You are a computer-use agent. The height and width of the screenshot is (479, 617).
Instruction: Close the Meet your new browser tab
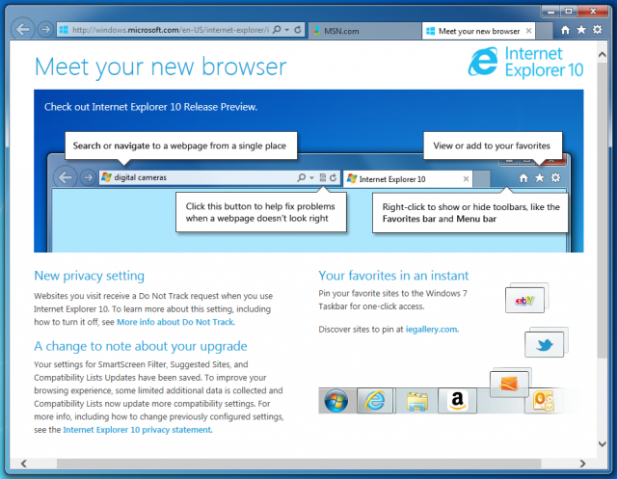pyautogui.click(x=529, y=31)
